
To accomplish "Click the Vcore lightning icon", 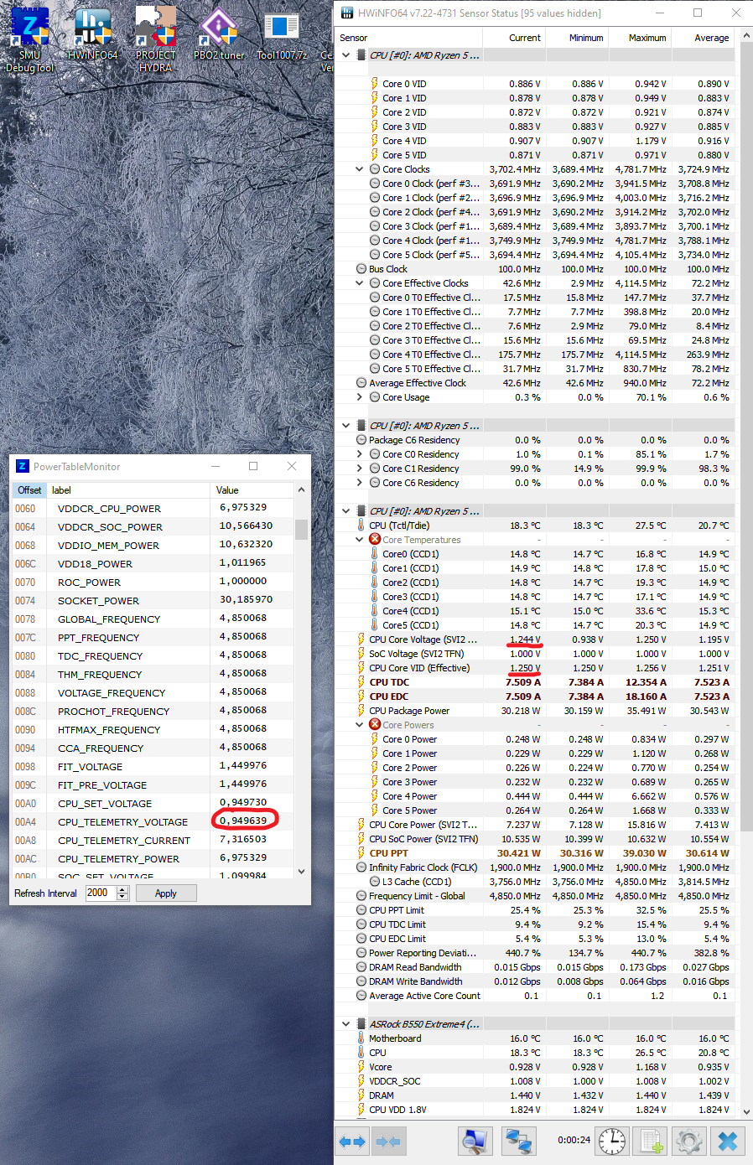I will click(361, 1067).
